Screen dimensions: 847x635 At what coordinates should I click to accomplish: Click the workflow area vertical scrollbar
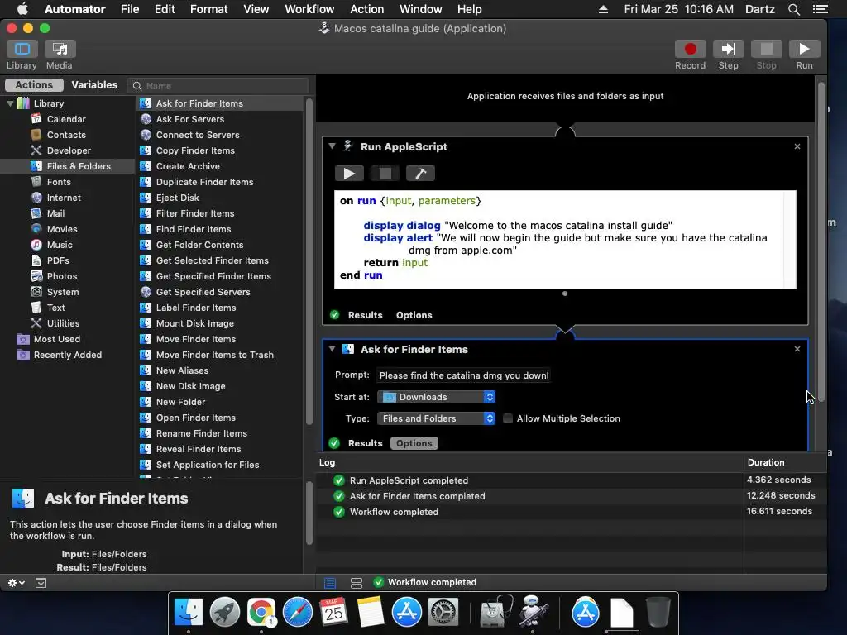pos(821,241)
